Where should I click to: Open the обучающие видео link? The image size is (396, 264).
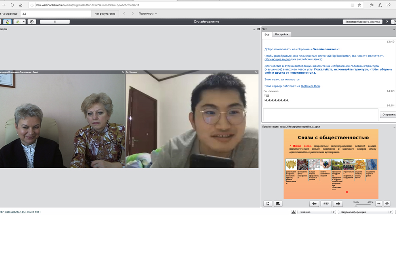pos(277,59)
